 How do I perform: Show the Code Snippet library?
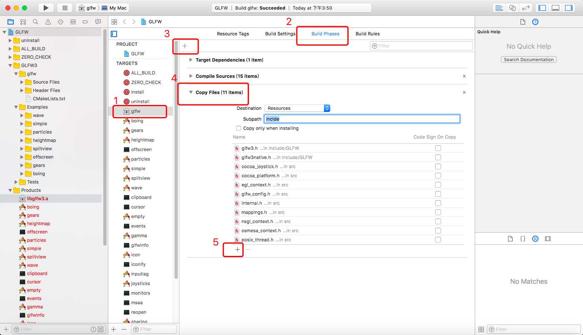pos(523,239)
